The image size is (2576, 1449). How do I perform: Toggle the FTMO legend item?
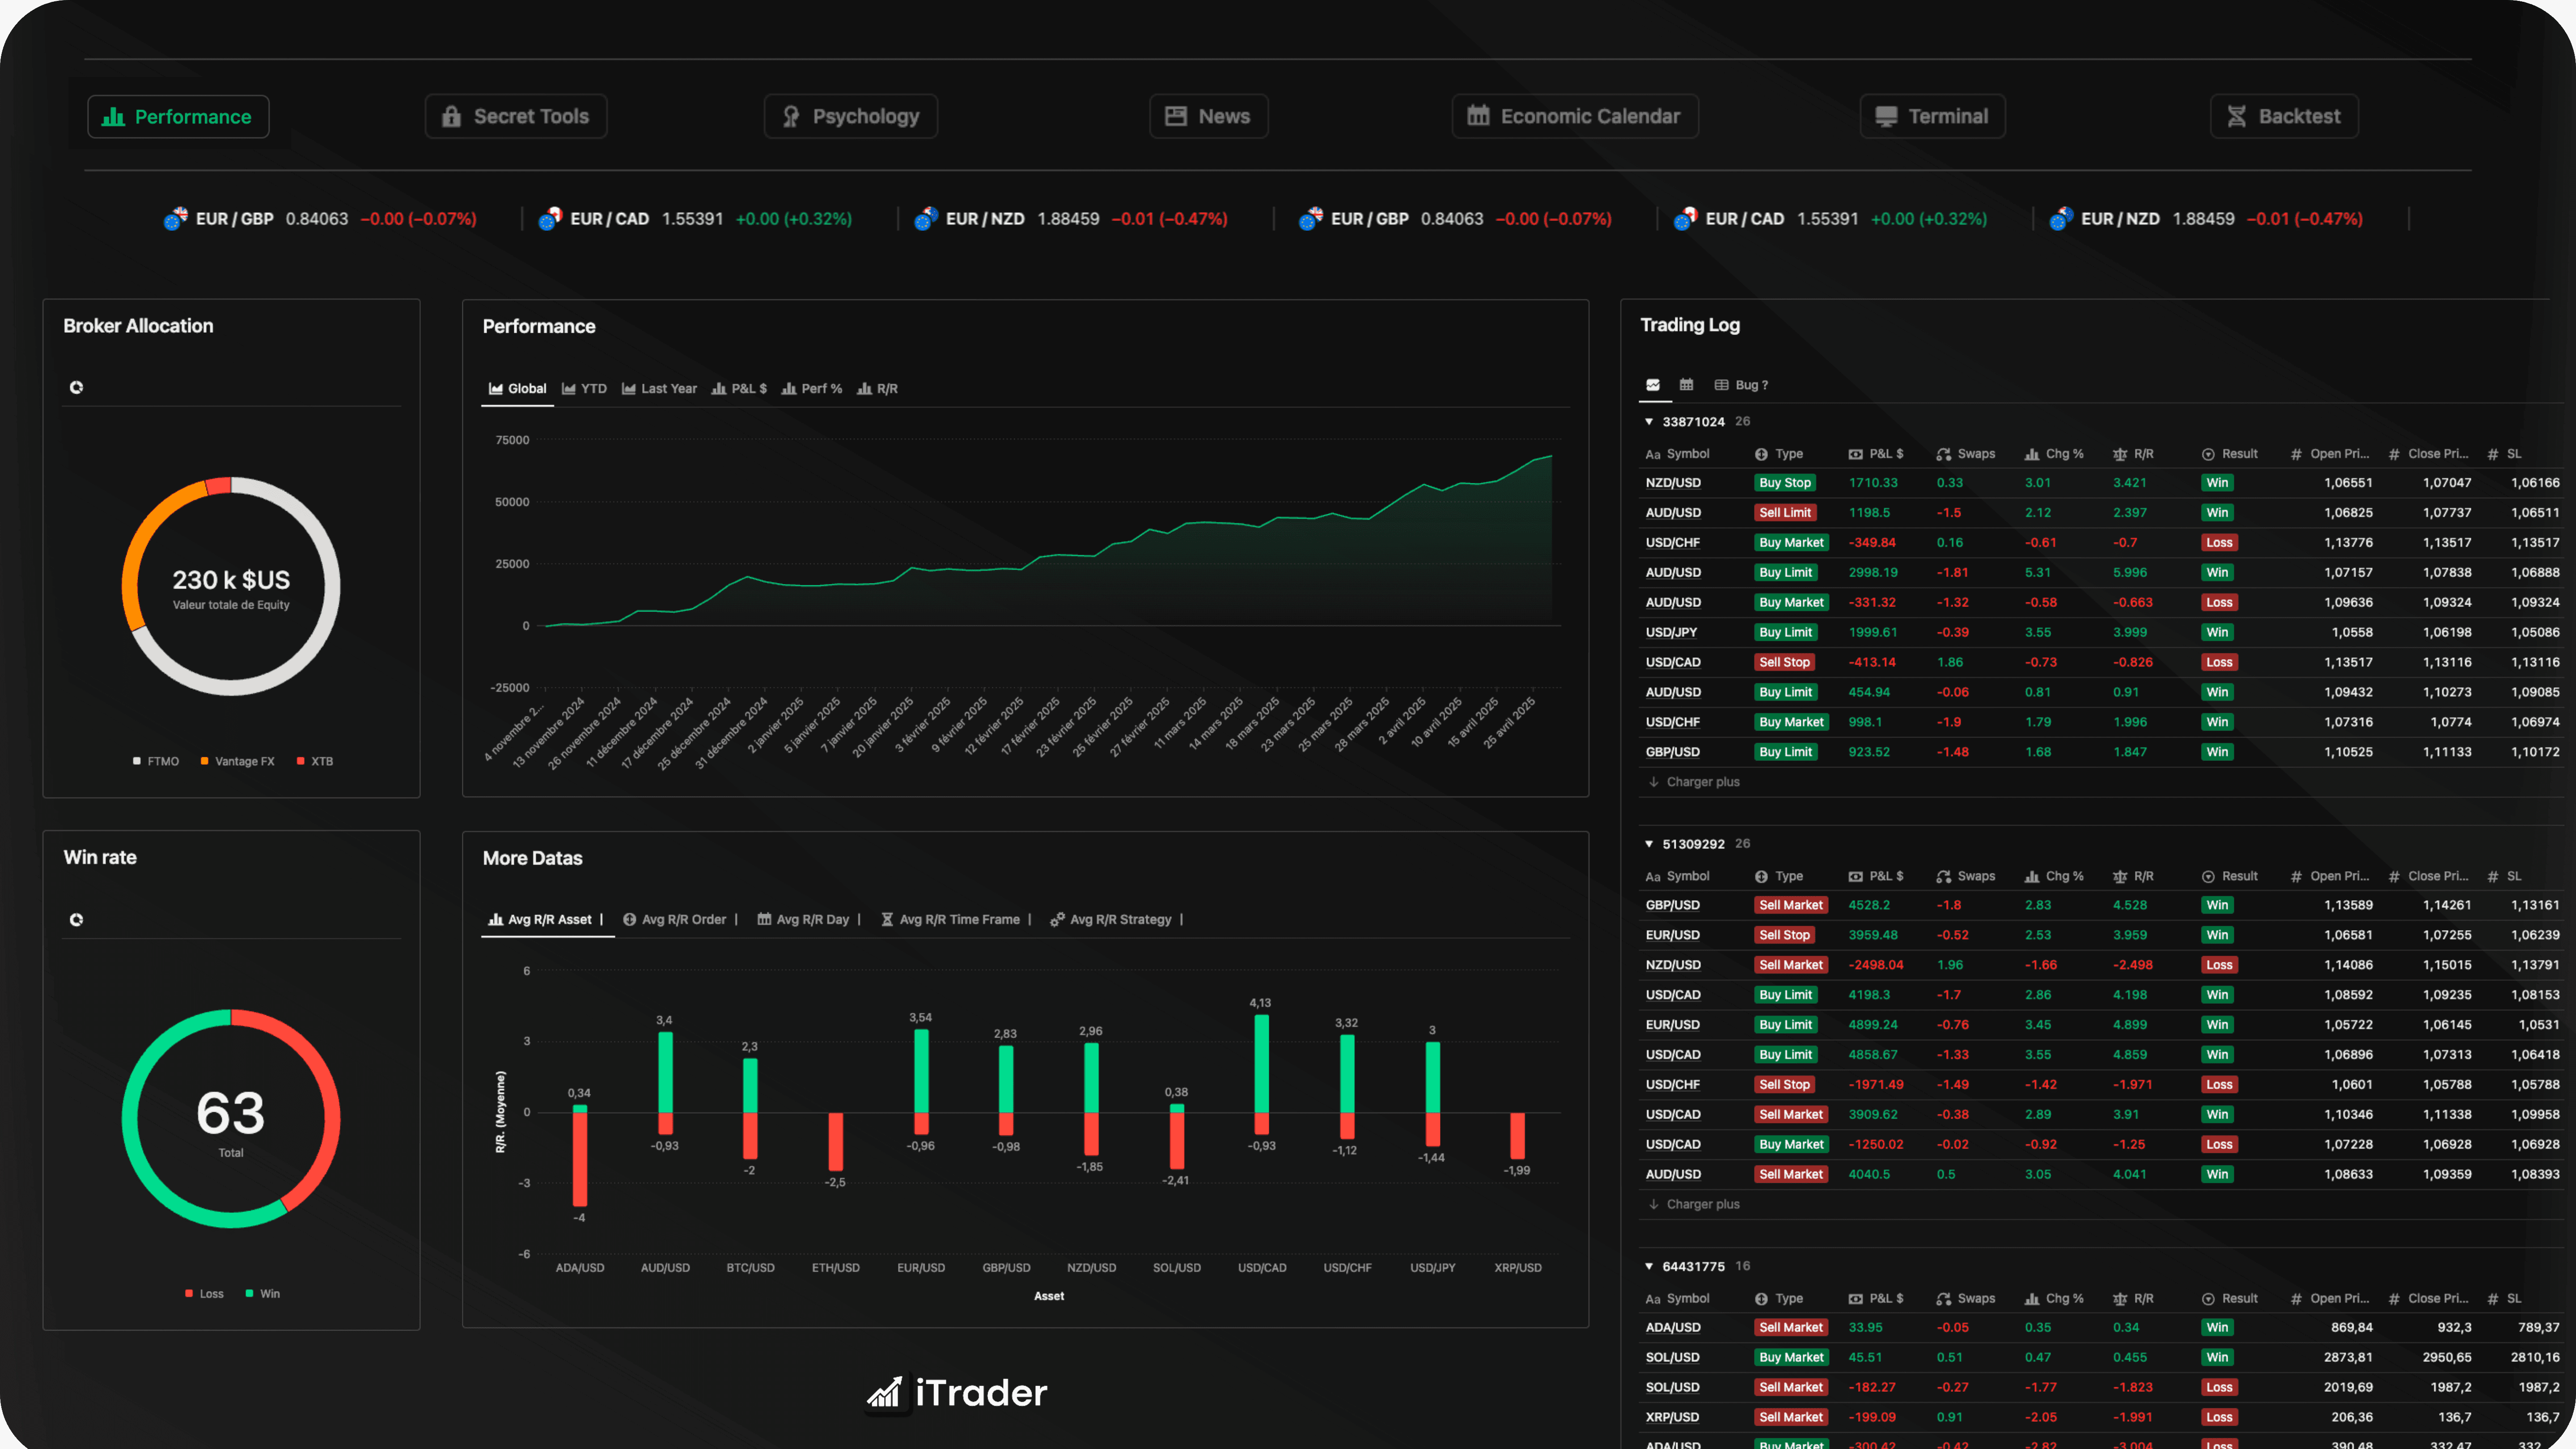(157, 761)
